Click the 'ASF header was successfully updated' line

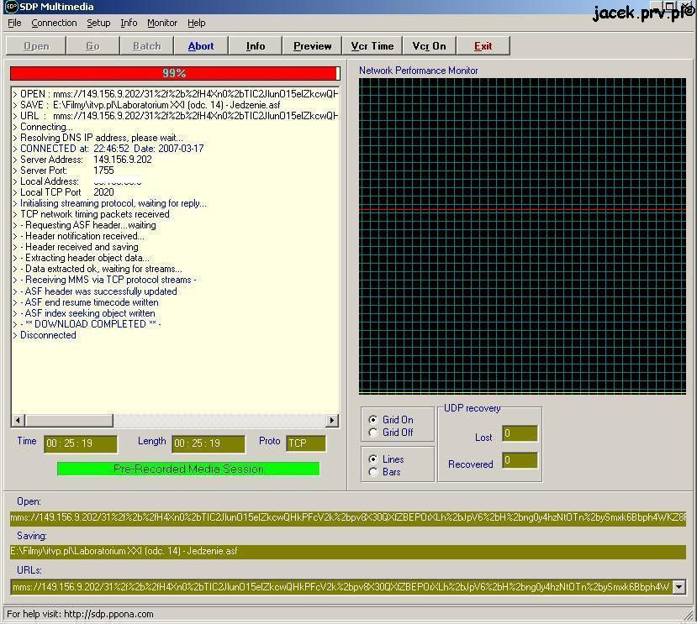[95, 291]
